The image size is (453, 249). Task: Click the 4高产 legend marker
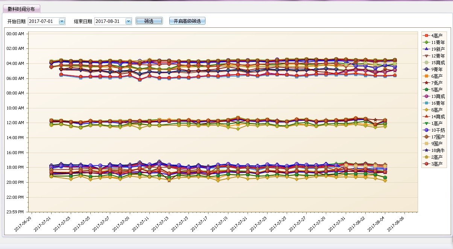(426, 36)
